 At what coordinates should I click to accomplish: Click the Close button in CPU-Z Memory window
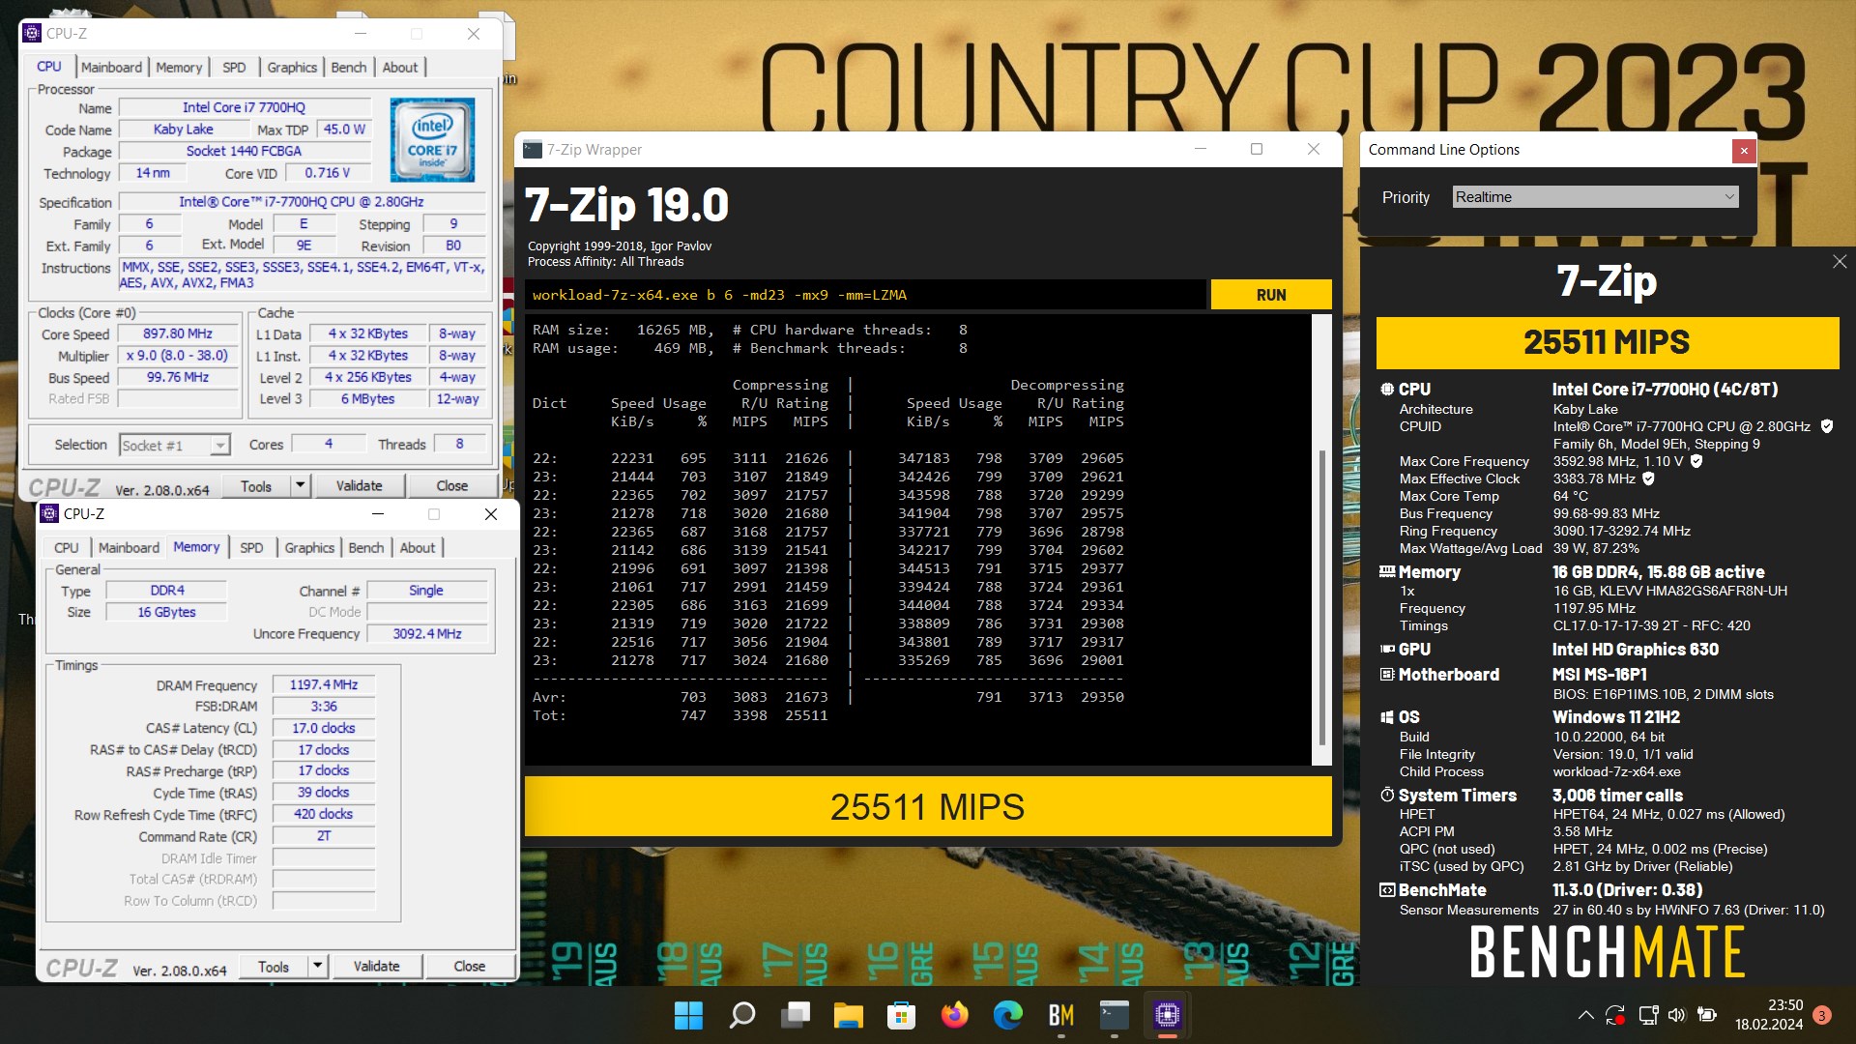tap(470, 966)
